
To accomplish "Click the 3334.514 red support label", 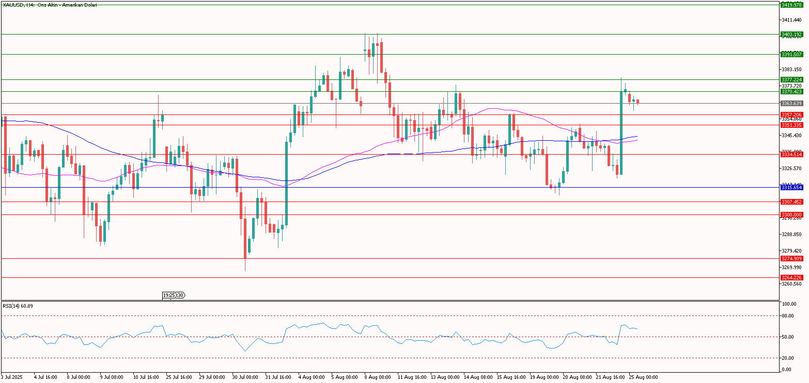I will [791, 154].
